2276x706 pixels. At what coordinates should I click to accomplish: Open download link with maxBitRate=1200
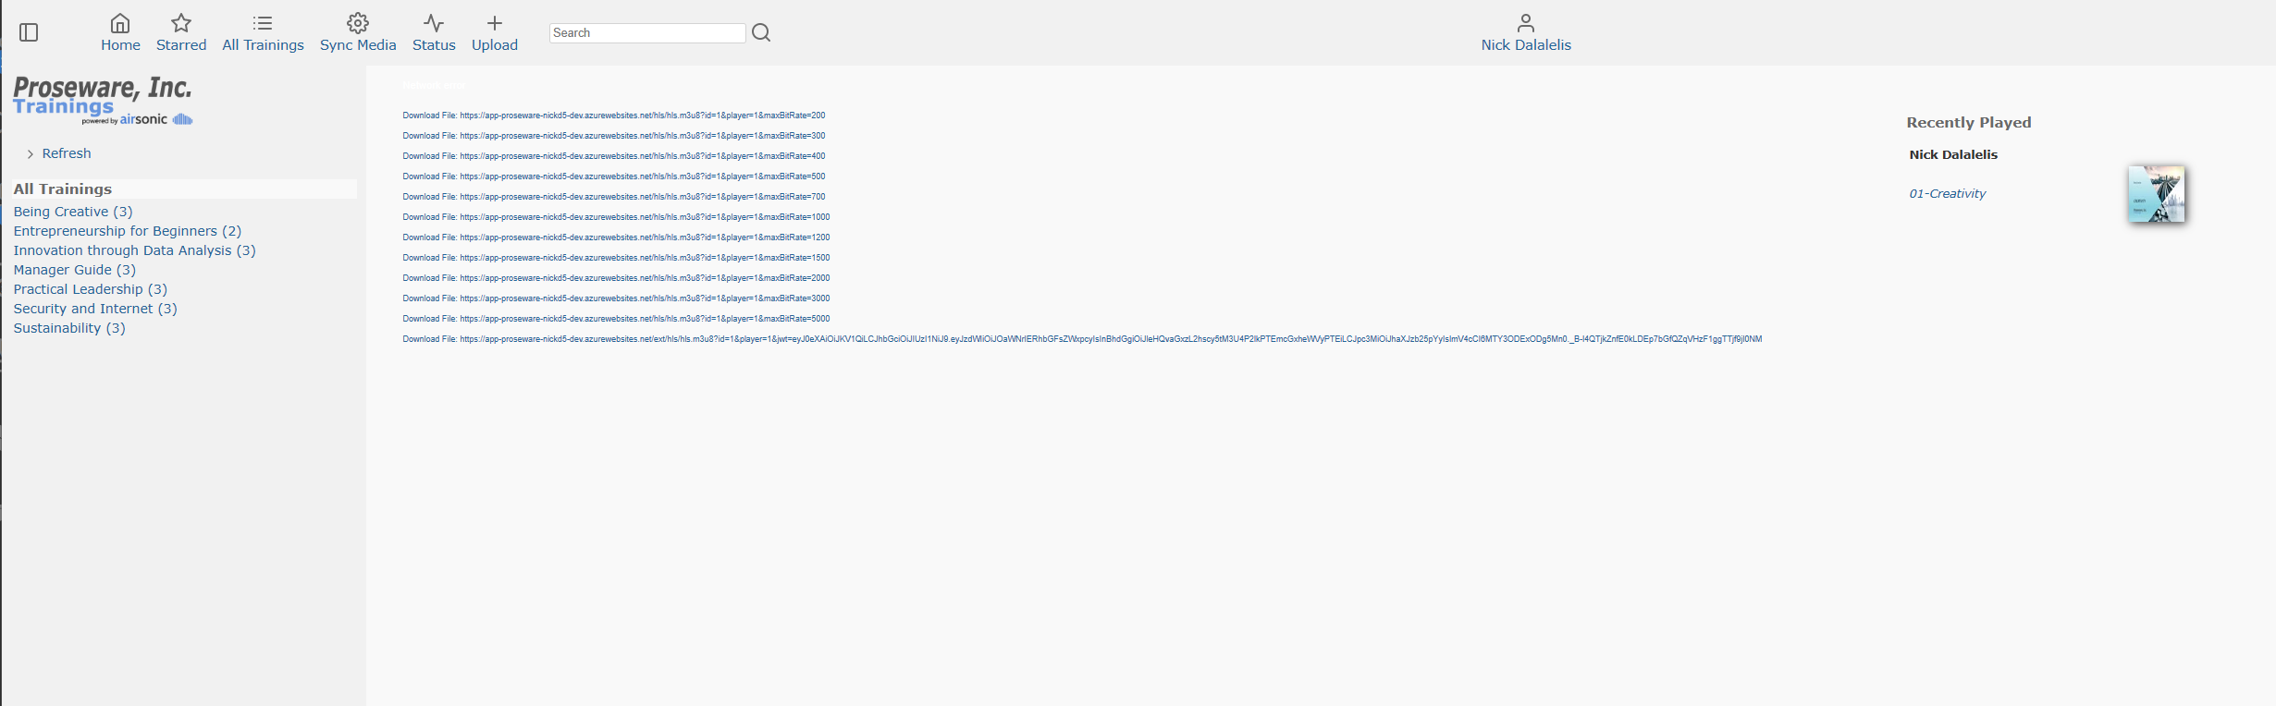[x=616, y=237]
